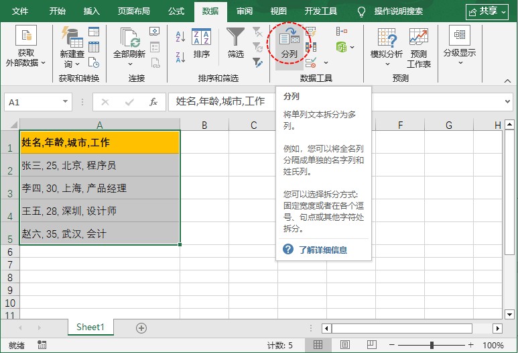Image resolution: width=518 pixels, height=353 pixels.
Task: Click the Data Validation icon
Action: (310, 62)
